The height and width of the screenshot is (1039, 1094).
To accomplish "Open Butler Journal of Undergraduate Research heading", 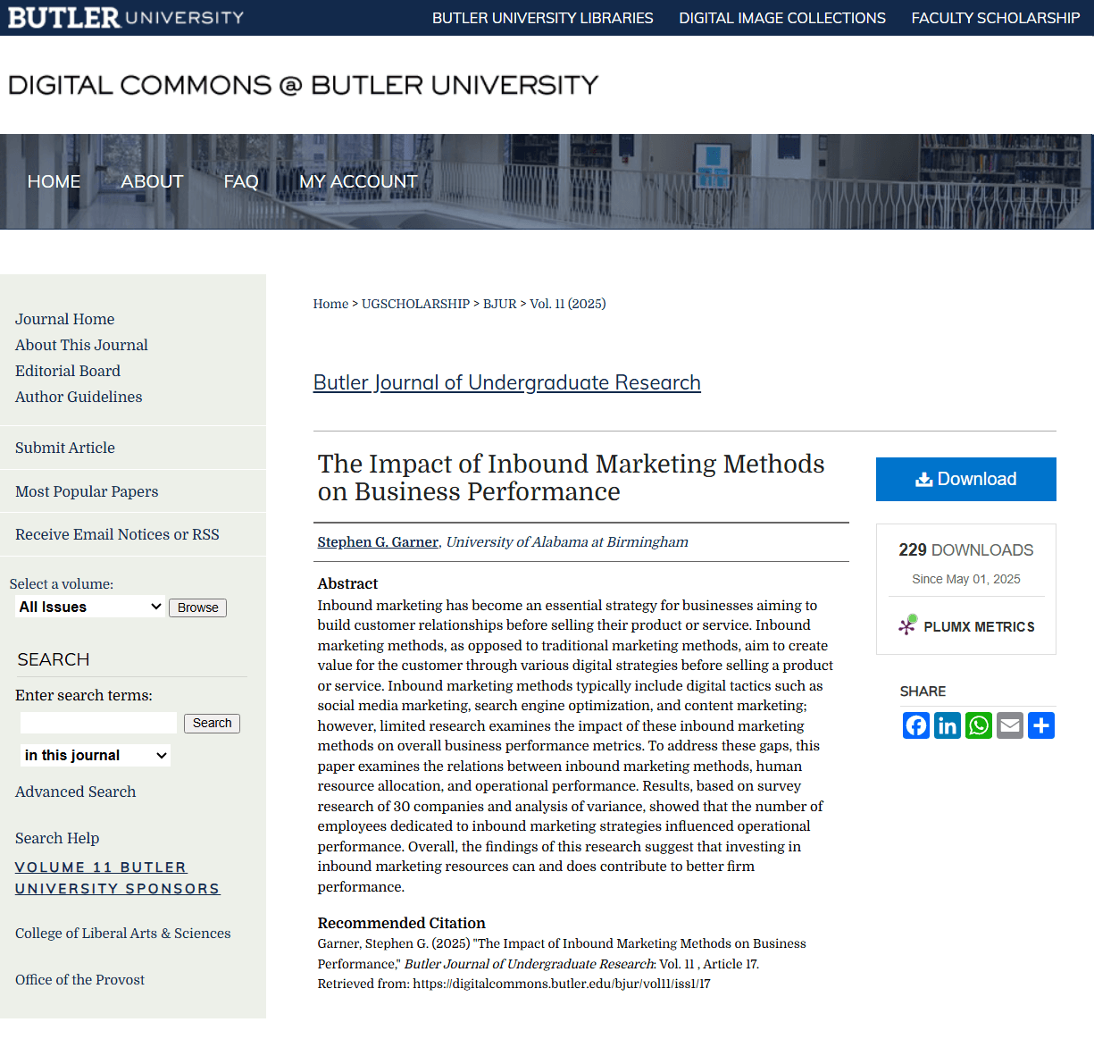I will tap(506, 382).
